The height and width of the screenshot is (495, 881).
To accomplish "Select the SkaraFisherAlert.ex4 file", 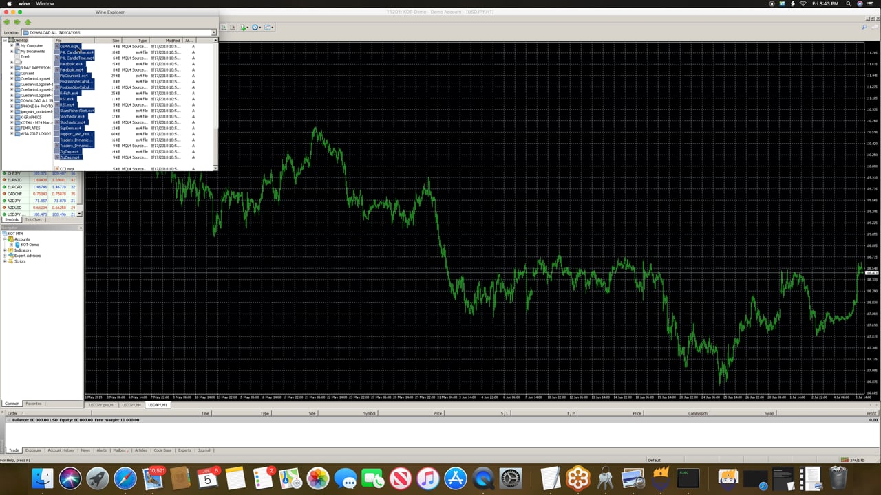I will (x=77, y=111).
